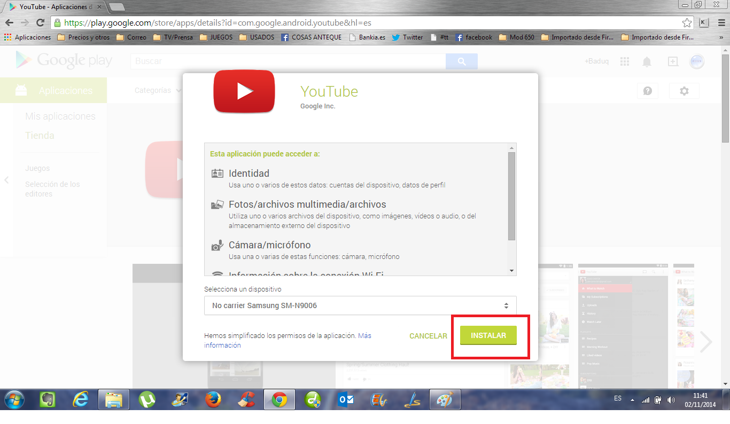
Task: Open the settings gear icon
Action: 684,91
